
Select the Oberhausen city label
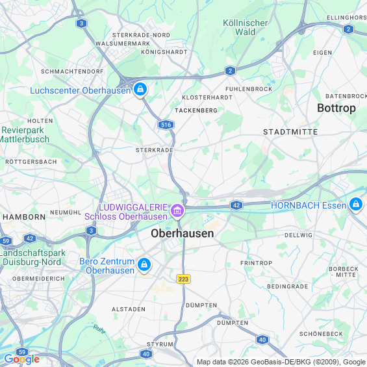[x=183, y=233]
